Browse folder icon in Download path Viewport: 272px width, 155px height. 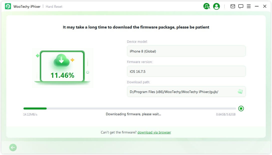click(240, 92)
